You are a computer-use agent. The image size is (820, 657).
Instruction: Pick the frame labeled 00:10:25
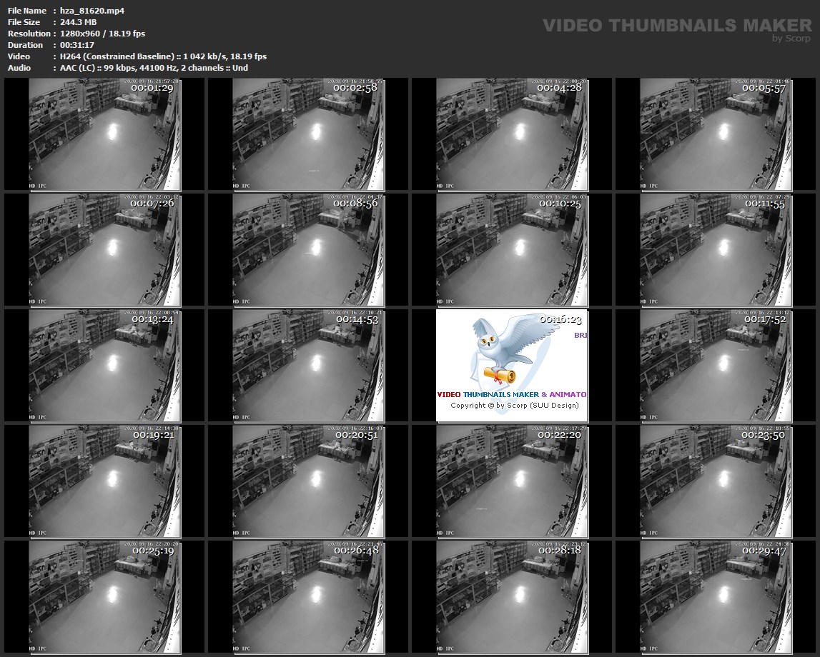click(512, 250)
